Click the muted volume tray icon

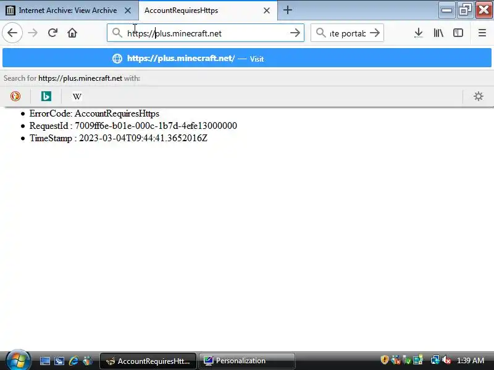446,360
